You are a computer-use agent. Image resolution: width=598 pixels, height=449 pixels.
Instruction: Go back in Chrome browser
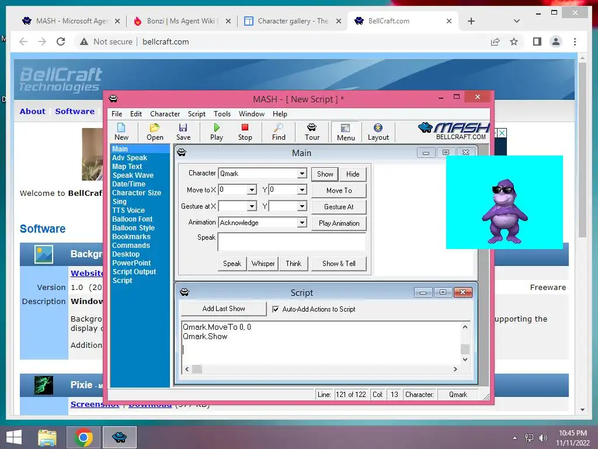click(x=23, y=42)
